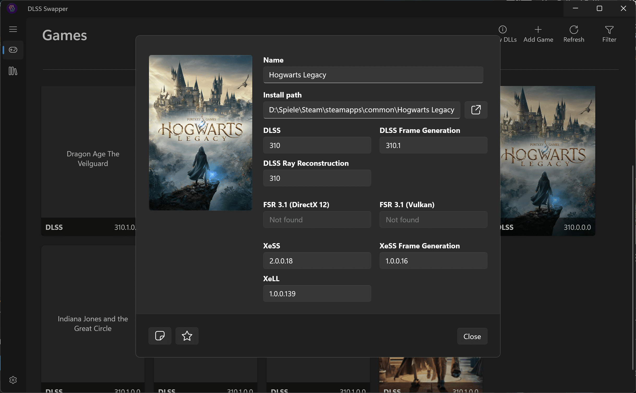Open the Dragon Age The Veilguard game card

tap(88, 161)
